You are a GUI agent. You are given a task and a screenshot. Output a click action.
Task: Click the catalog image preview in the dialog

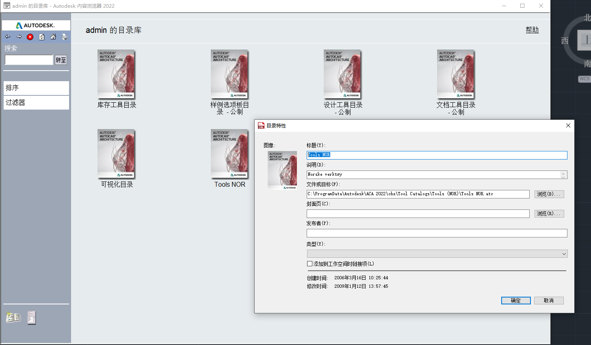(x=282, y=170)
